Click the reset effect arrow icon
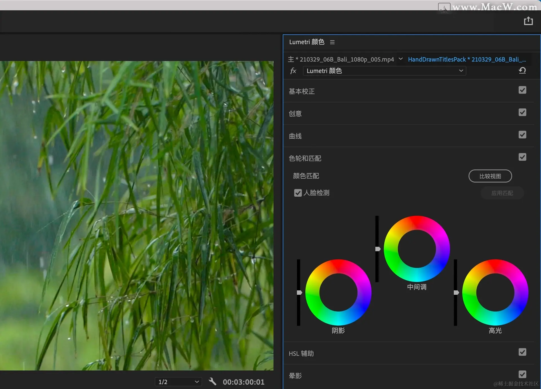 (522, 70)
